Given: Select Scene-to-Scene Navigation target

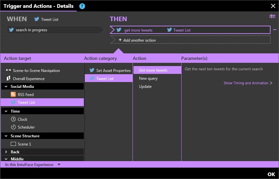Looking at the screenshot, I should (x=42, y=70).
